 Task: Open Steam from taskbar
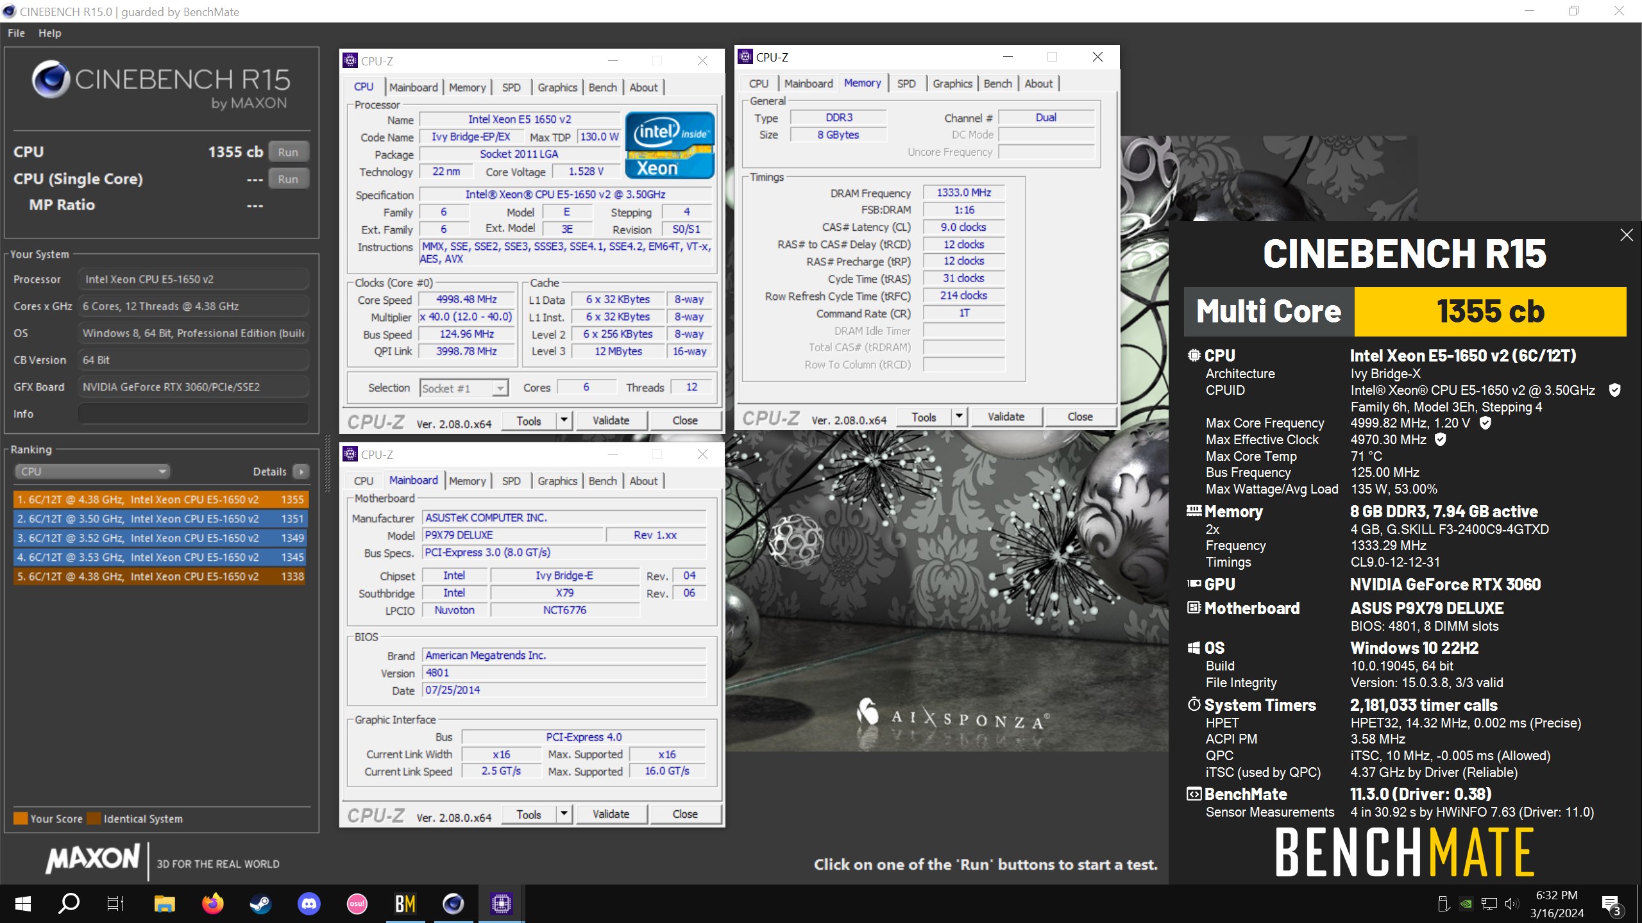click(260, 904)
